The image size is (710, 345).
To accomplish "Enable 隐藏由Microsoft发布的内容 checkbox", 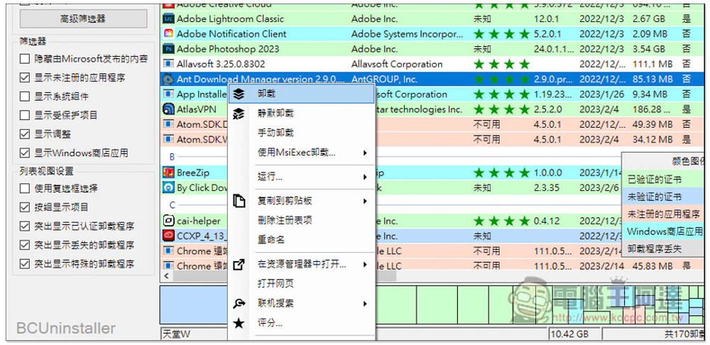I will pos(26,59).
